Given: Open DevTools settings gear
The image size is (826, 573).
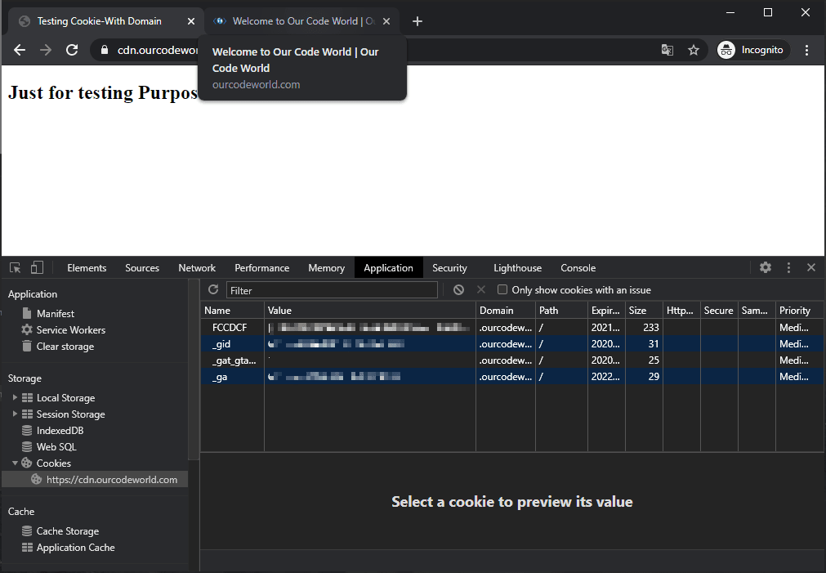Looking at the screenshot, I should coord(765,267).
